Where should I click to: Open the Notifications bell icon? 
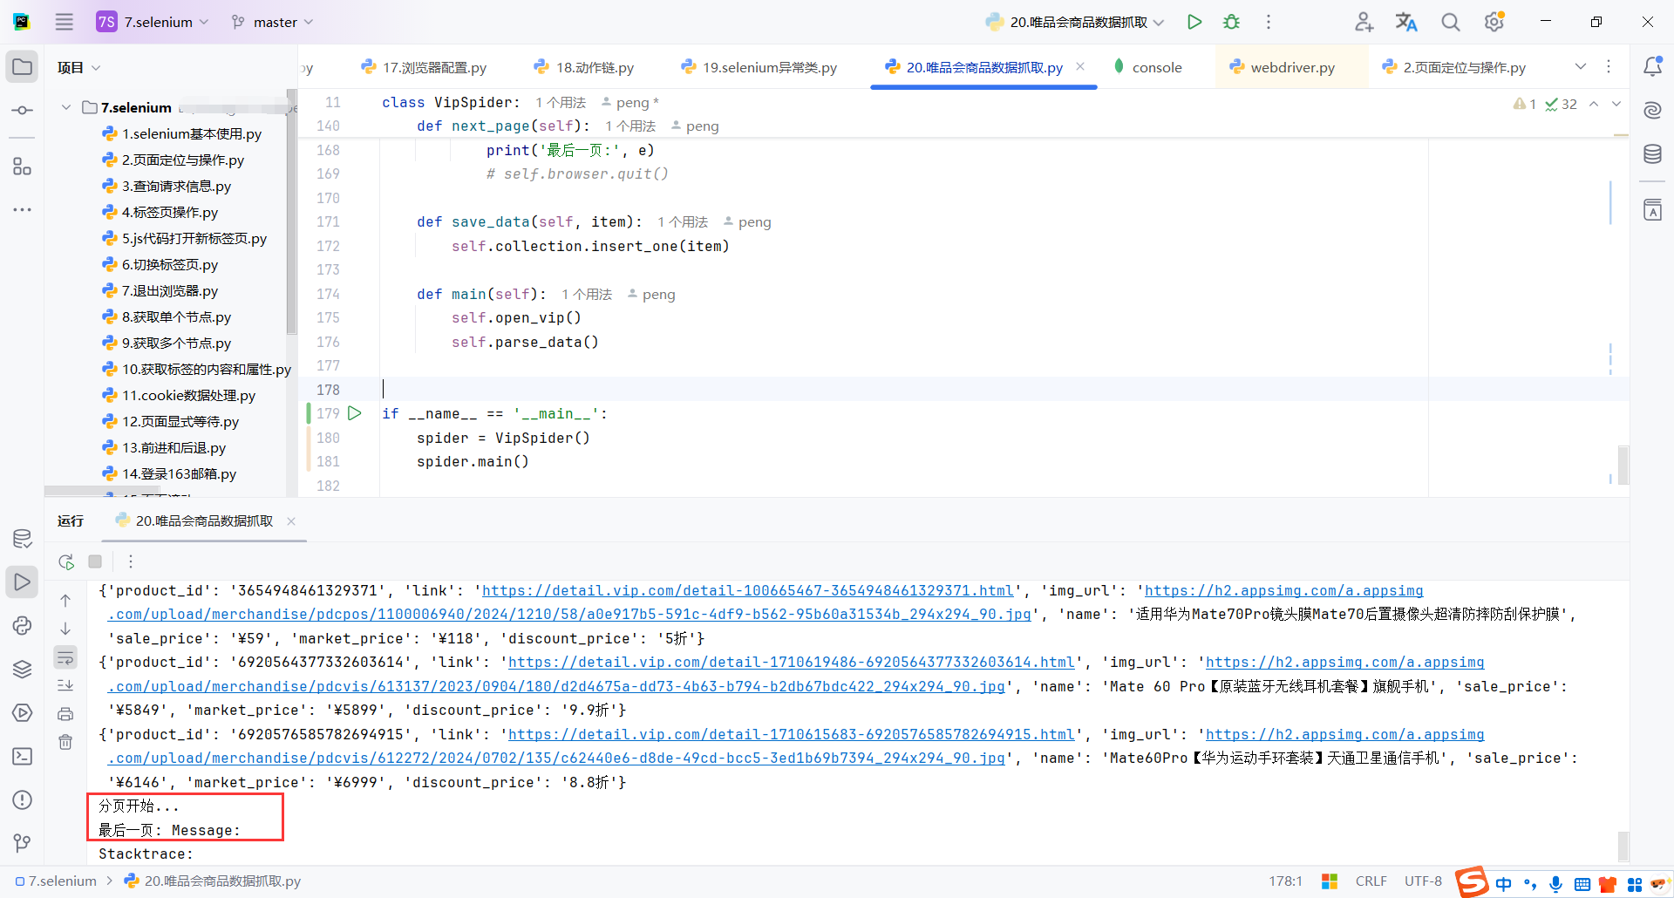click(1652, 67)
